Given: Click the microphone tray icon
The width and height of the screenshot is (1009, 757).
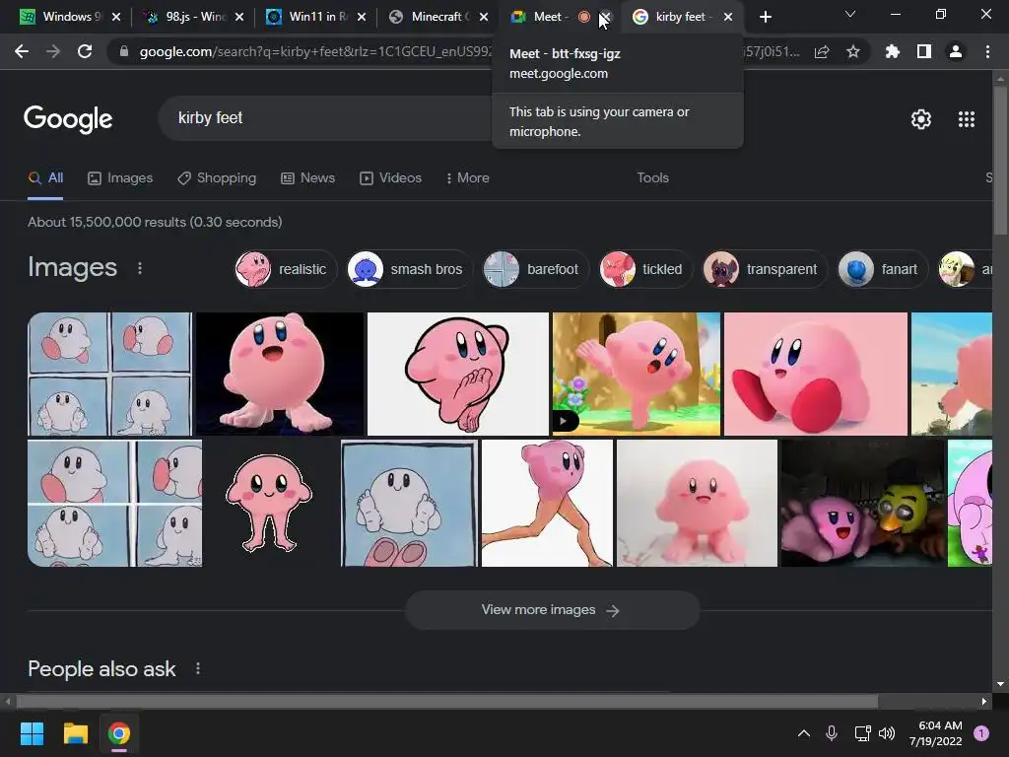Looking at the screenshot, I should [x=832, y=733].
